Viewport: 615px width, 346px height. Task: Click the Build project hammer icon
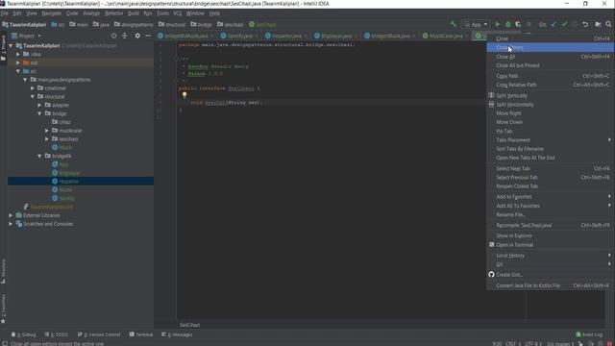[x=453, y=24]
